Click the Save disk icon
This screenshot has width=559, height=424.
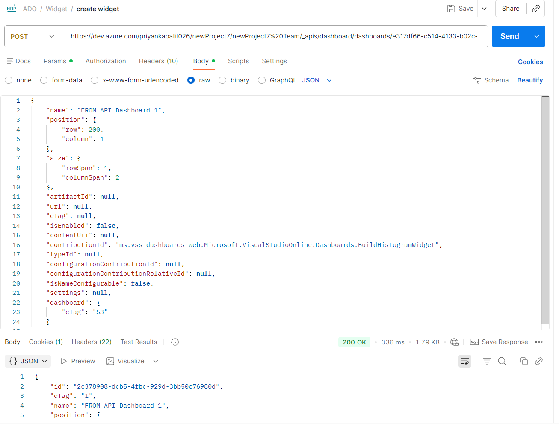click(x=451, y=9)
